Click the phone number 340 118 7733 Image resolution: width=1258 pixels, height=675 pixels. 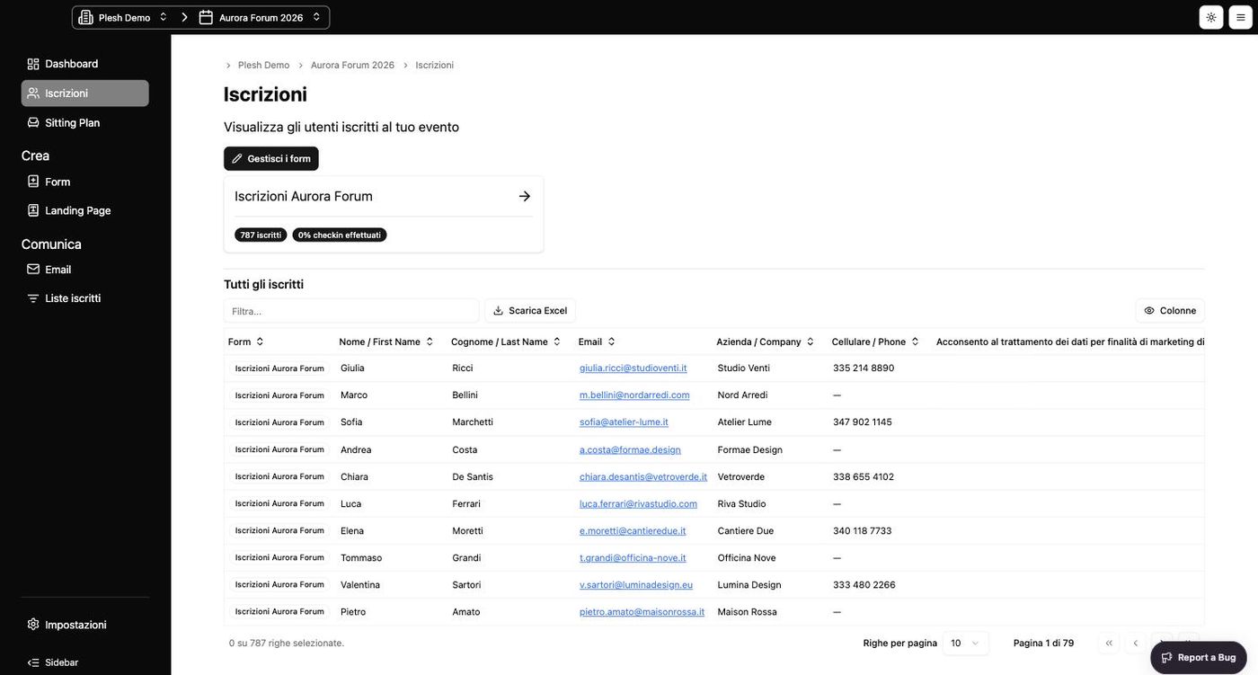click(863, 530)
